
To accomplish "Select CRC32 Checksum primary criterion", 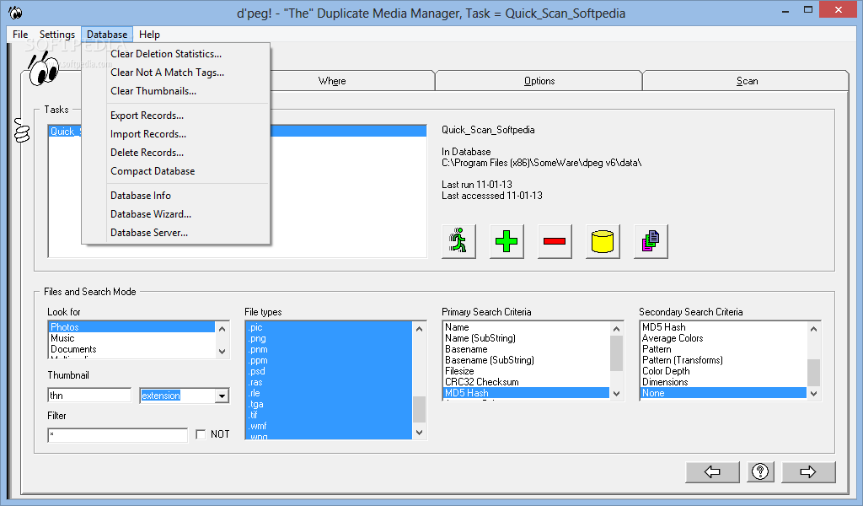I will click(526, 382).
